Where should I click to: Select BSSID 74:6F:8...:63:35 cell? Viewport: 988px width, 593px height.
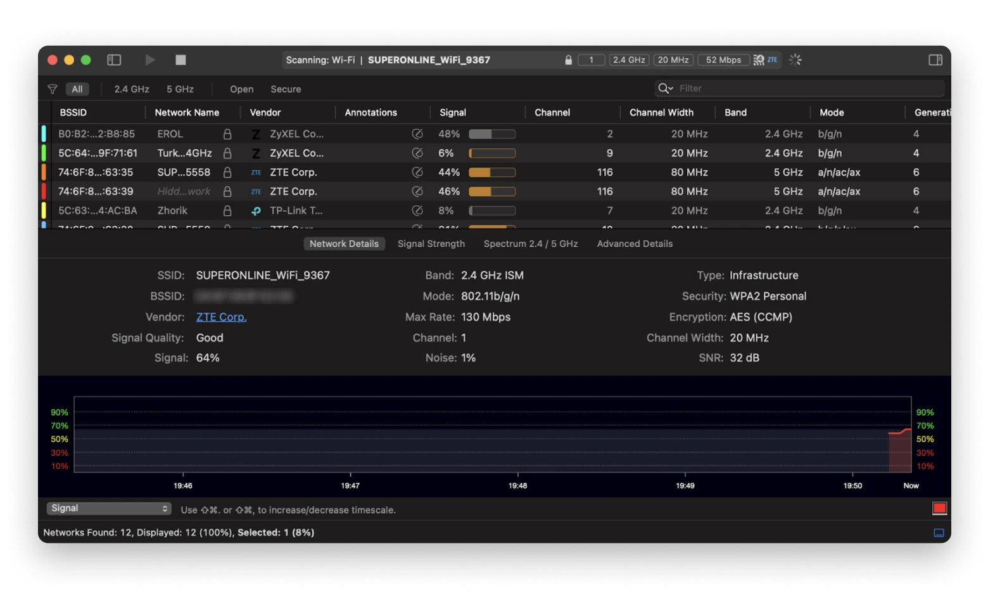point(96,172)
